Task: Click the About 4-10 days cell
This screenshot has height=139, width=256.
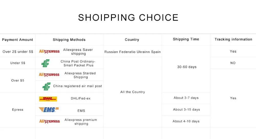Action: [186, 121]
